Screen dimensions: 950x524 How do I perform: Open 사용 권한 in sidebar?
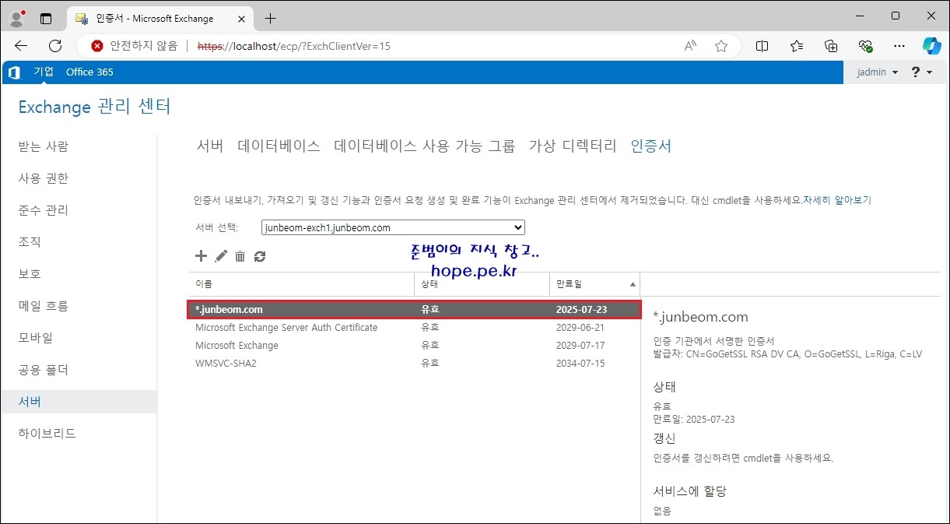pos(44,178)
